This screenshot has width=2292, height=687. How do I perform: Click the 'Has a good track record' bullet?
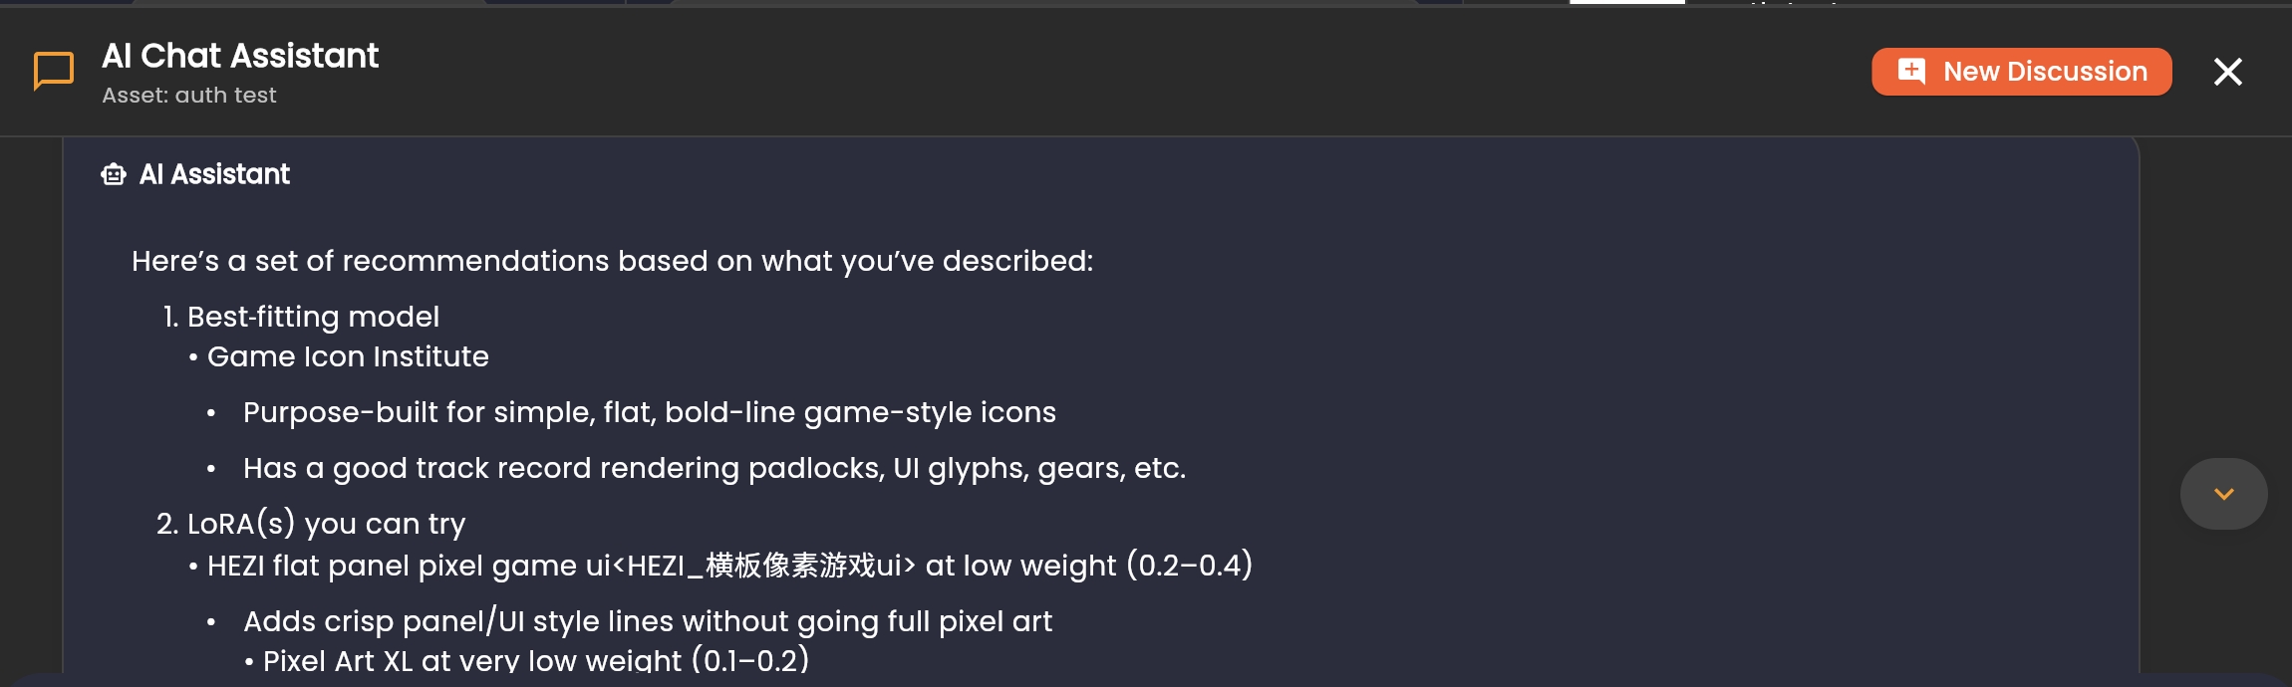pos(714,468)
